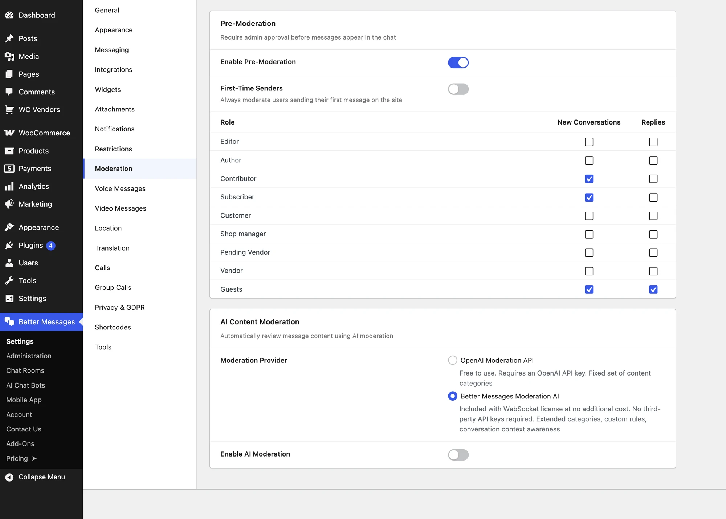Click the Plugins update count badge
This screenshot has height=519, width=726.
tap(51, 246)
